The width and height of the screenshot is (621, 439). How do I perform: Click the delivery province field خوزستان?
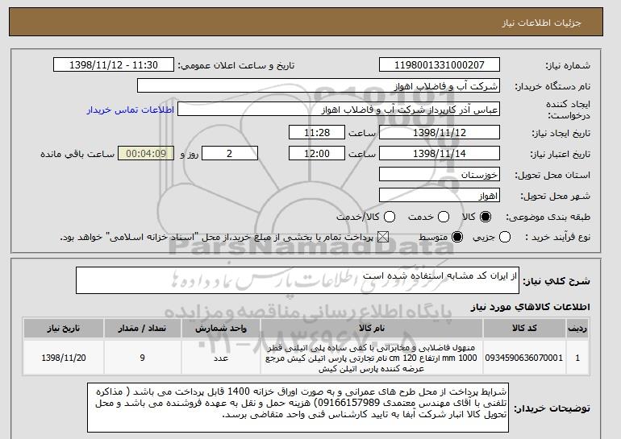tap(440, 175)
